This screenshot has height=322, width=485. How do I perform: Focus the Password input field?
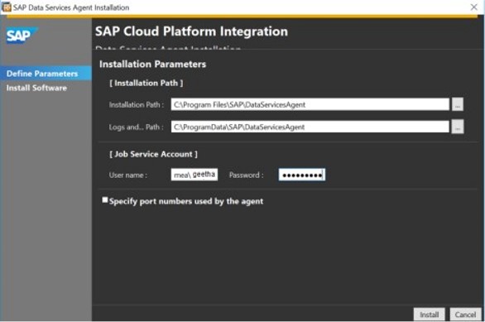[302, 175]
